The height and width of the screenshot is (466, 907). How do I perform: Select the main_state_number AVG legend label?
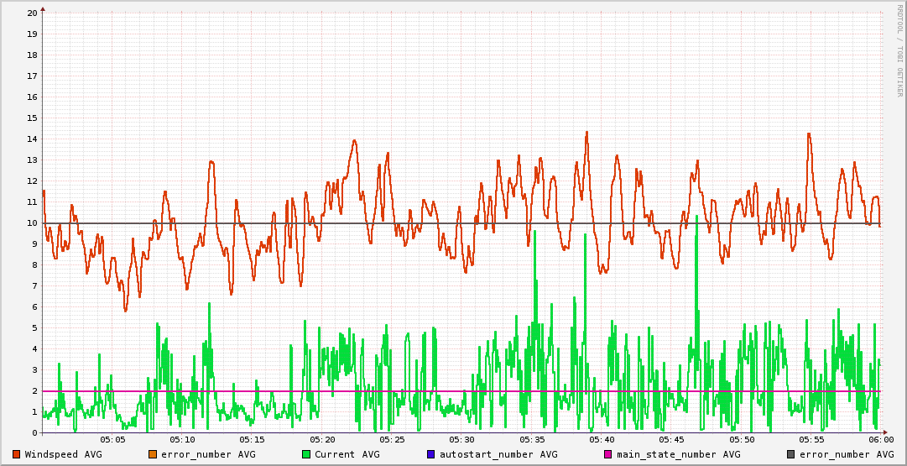point(678,454)
